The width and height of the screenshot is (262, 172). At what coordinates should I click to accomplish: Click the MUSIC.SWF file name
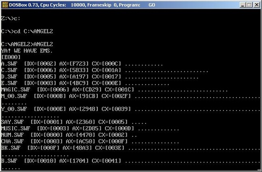point(16,128)
